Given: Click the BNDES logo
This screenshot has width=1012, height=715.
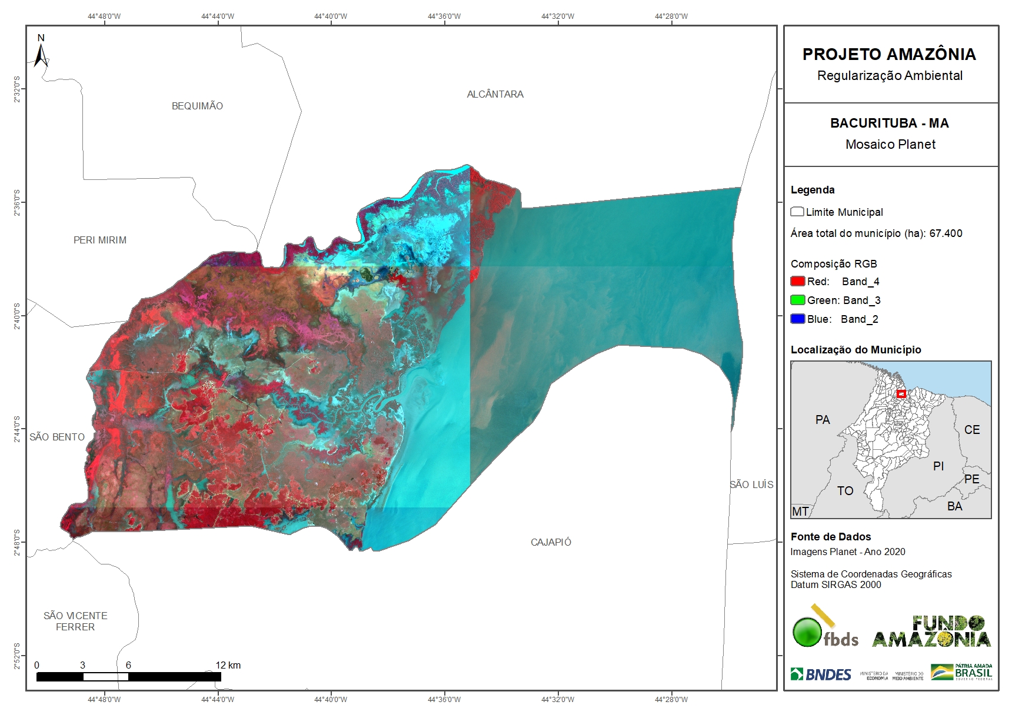Looking at the screenshot, I should click(821, 674).
